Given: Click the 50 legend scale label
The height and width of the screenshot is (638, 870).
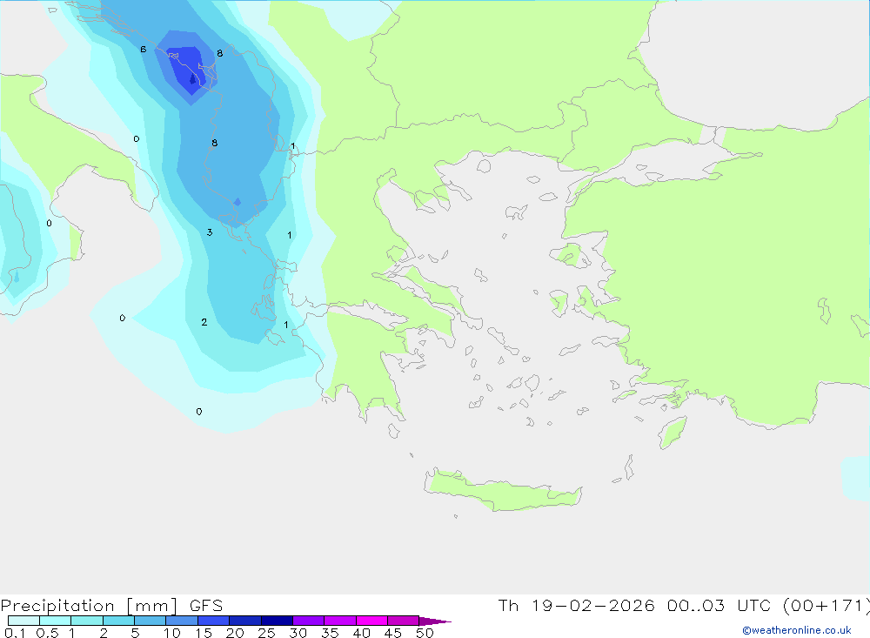Looking at the screenshot, I should [x=425, y=633].
